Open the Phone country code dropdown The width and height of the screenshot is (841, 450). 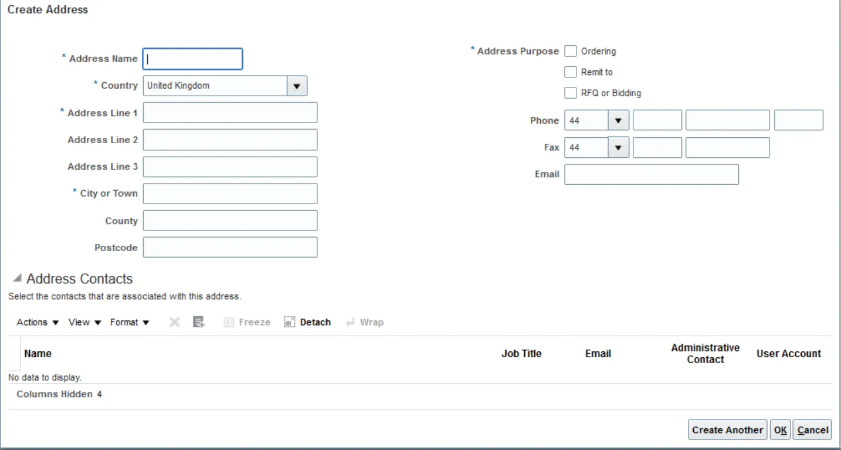pos(618,120)
